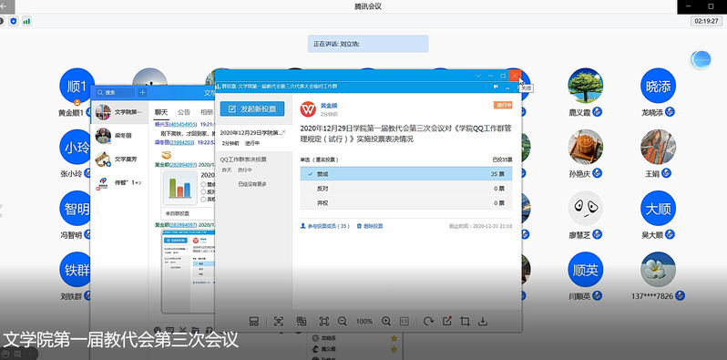Open the 梁冬丽 conversation in QQ list

tap(119, 136)
